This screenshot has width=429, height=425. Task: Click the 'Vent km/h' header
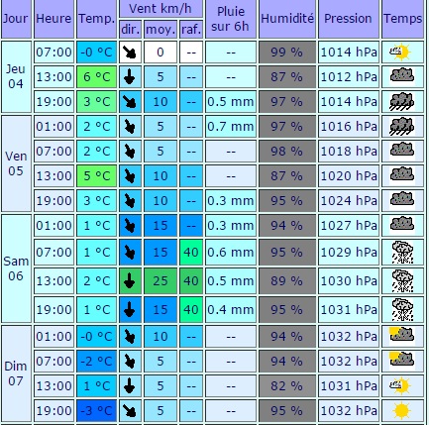click(x=161, y=9)
